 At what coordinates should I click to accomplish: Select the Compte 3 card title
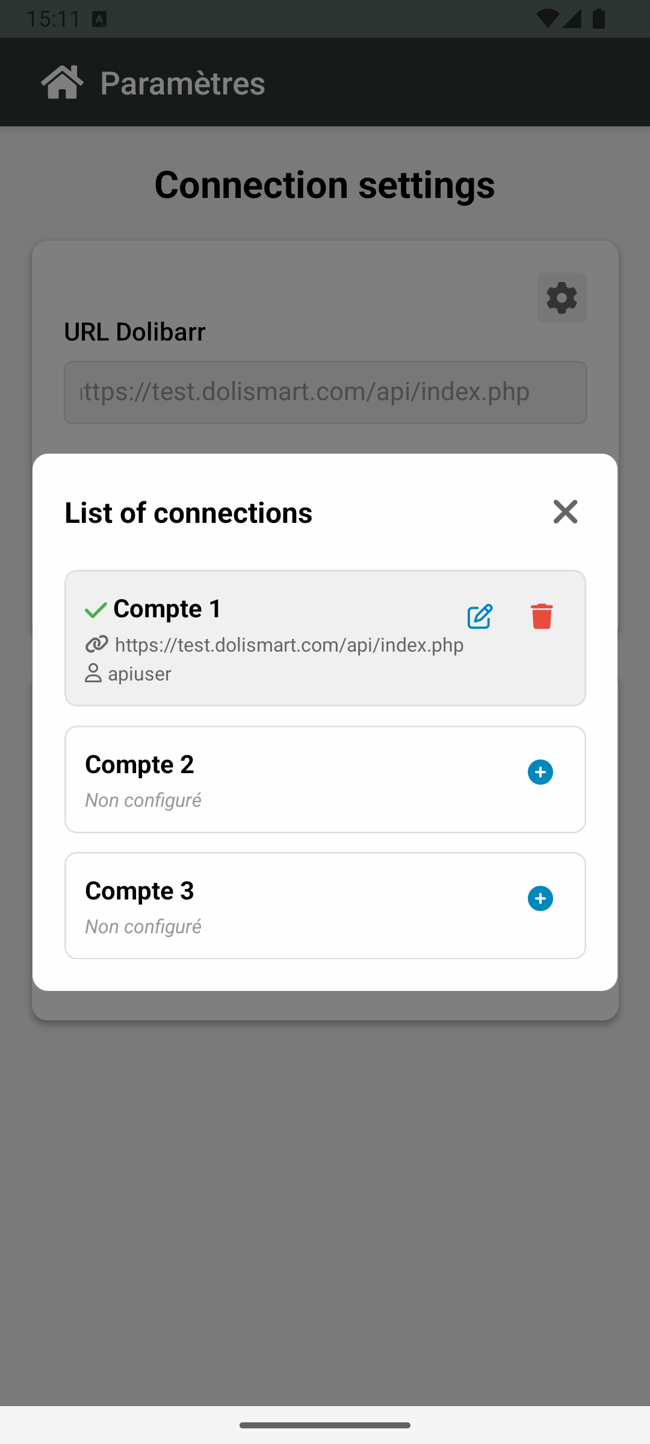(140, 891)
